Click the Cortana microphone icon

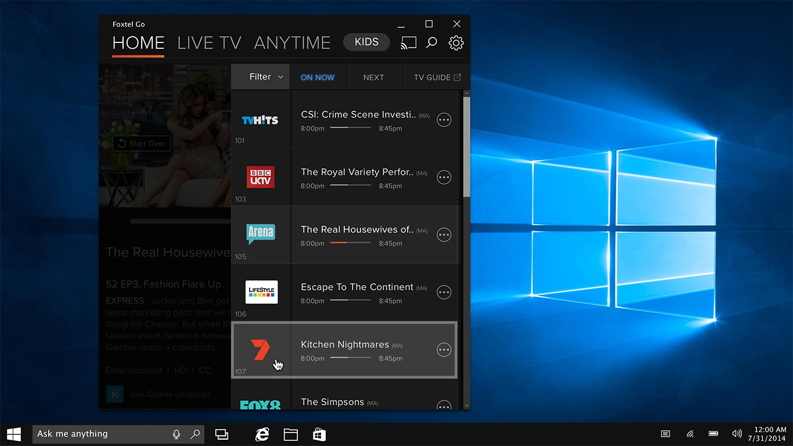176,434
